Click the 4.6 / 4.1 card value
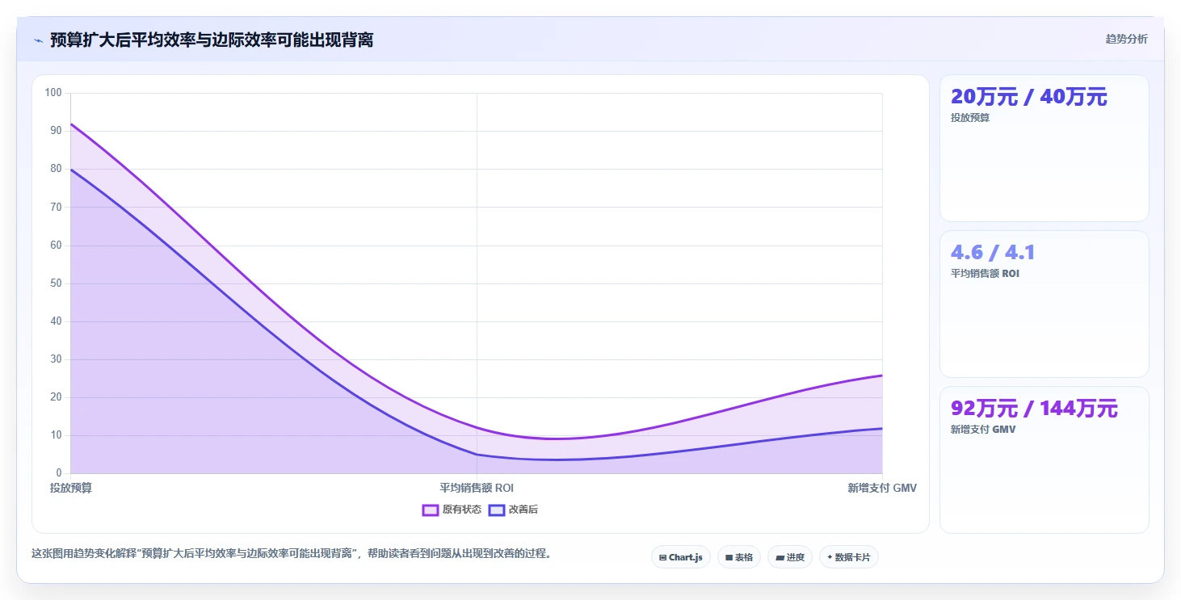 click(993, 253)
